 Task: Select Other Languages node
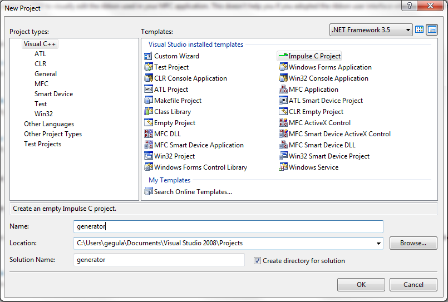pyautogui.click(x=49, y=124)
